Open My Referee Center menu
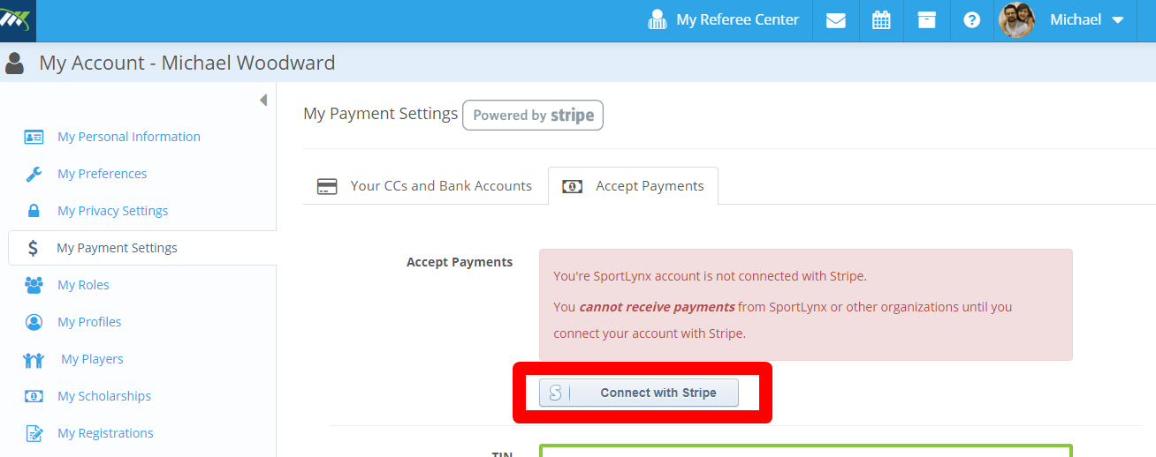Viewport: 1156px width, 457px height. tap(723, 20)
